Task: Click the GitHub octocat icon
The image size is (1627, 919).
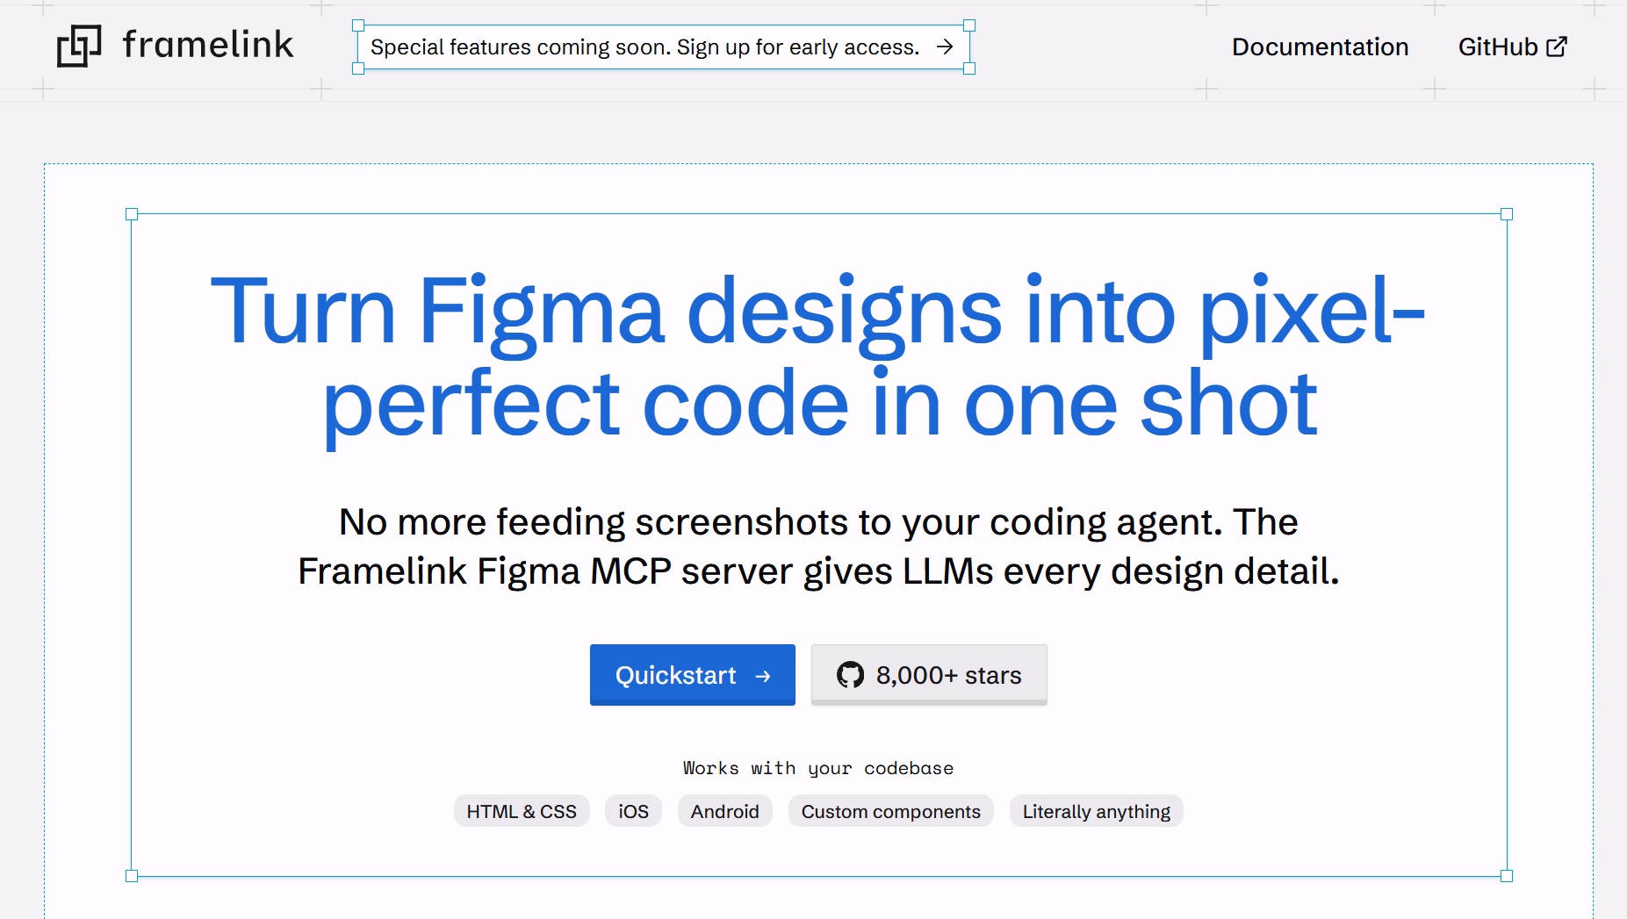Action: (850, 675)
